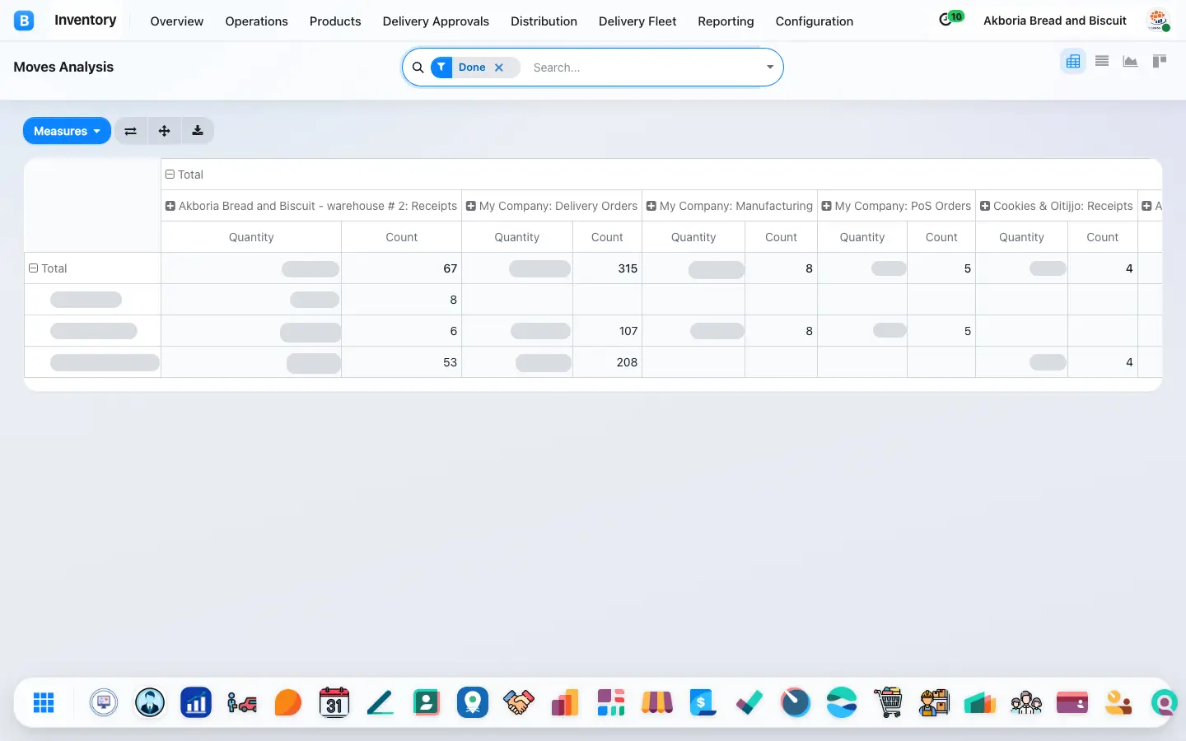The width and height of the screenshot is (1186, 741).
Task: Open the apps grid launcher in dock
Action: point(44,702)
